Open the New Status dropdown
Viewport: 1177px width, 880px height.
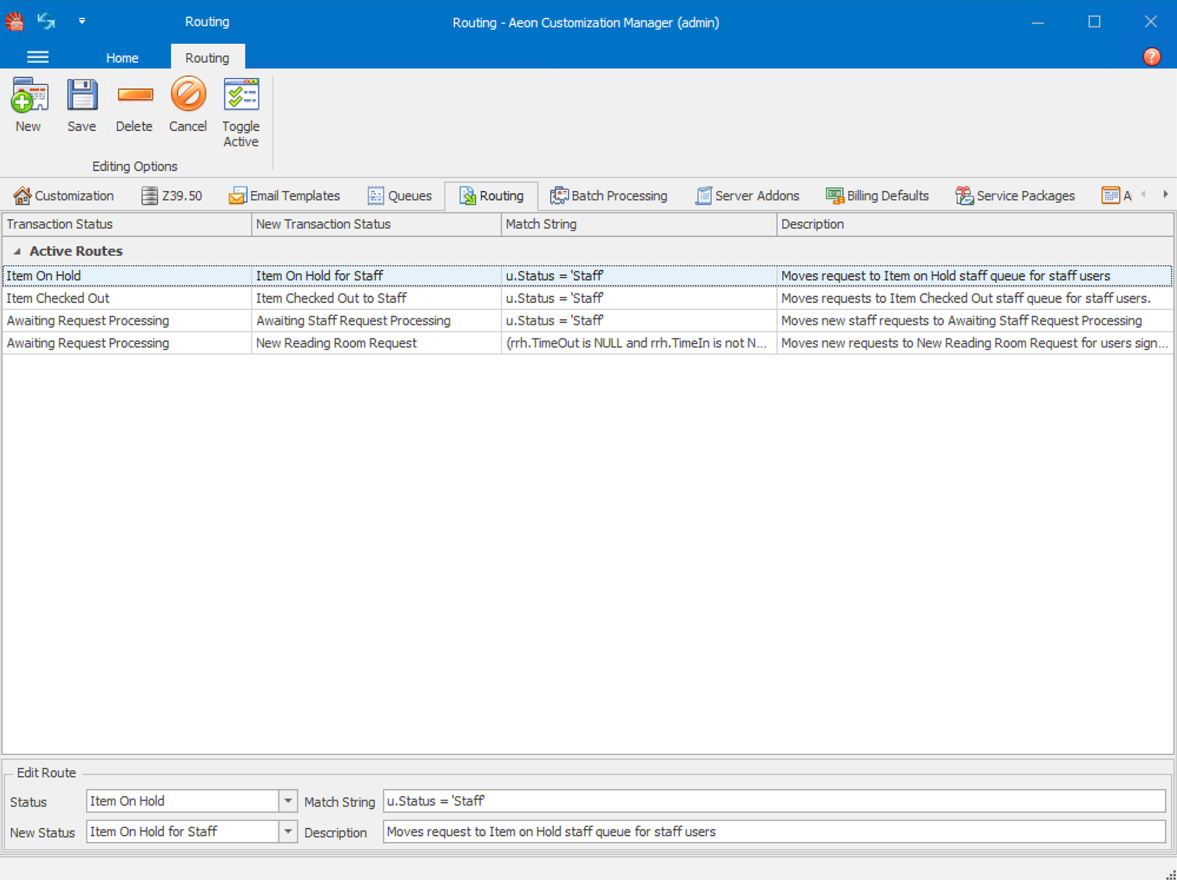click(288, 832)
